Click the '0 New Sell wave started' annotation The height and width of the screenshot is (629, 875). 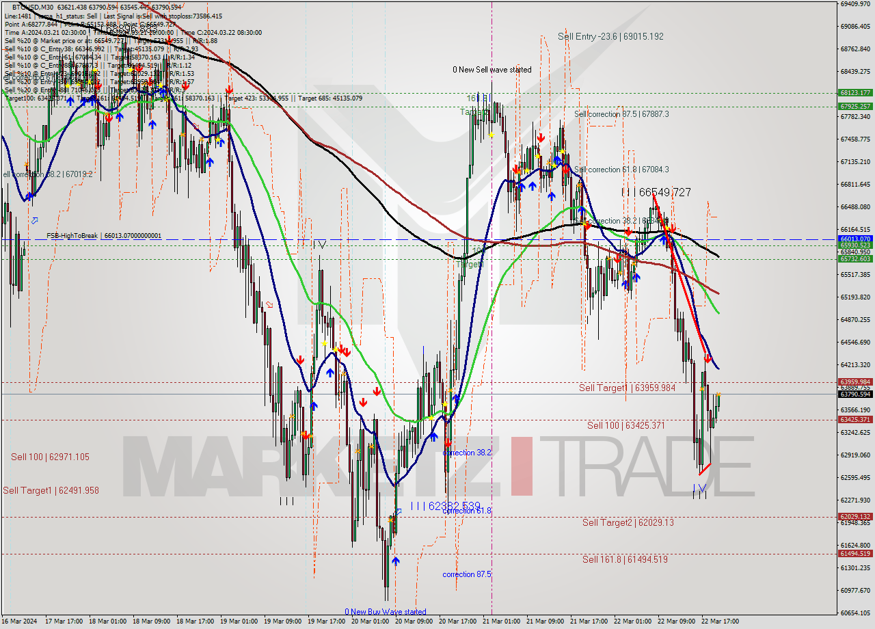point(492,70)
